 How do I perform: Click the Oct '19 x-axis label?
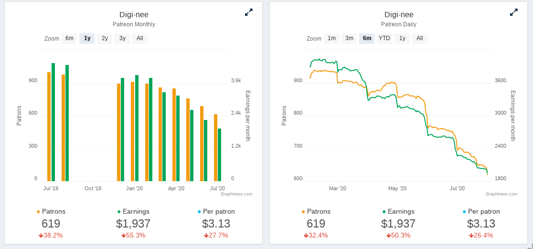pyautogui.click(x=93, y=188)
